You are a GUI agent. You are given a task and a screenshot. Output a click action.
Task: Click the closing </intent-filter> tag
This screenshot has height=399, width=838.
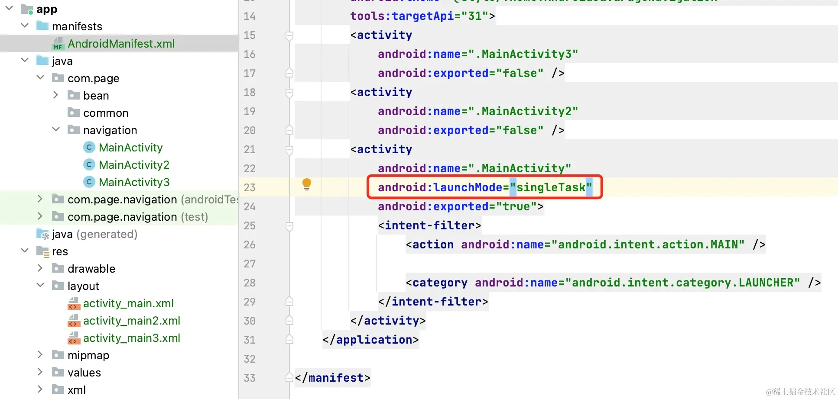[x=433, y=302]
